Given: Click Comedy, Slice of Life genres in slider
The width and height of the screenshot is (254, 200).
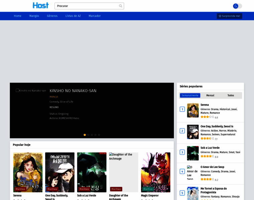Looking at the screenshot, I should point(61,102).
